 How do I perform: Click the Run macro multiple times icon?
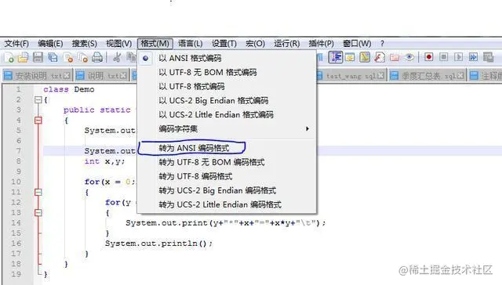pos(473,57)
